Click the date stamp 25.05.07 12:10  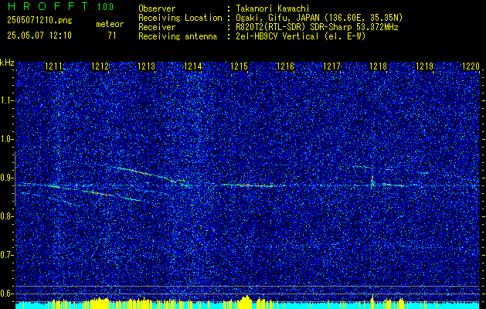[x=39, y=36]
